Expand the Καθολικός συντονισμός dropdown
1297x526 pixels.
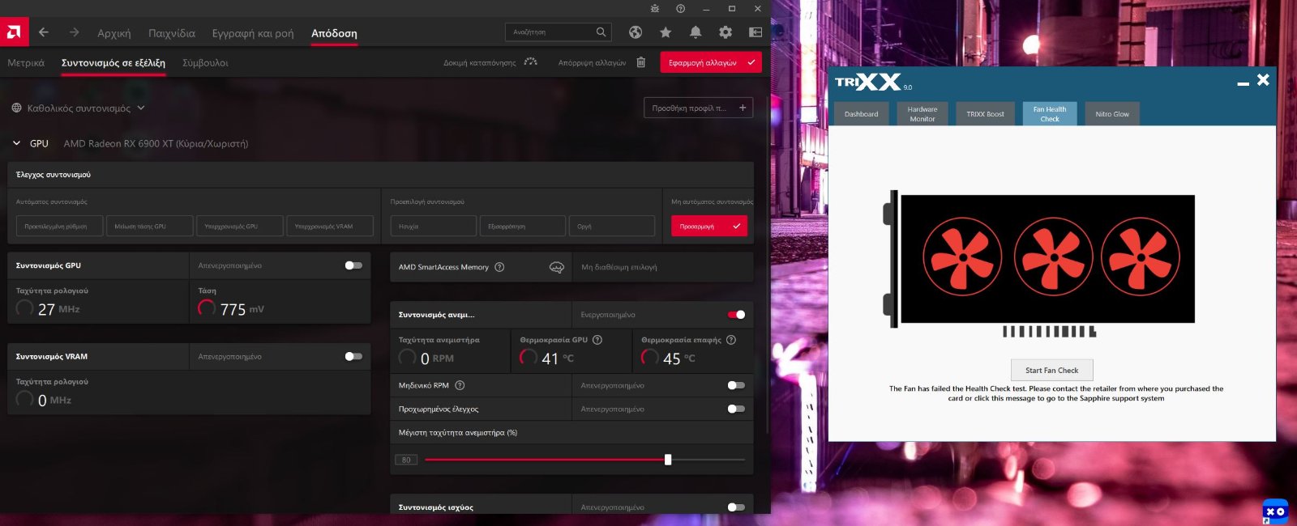(x=141, y=108)
